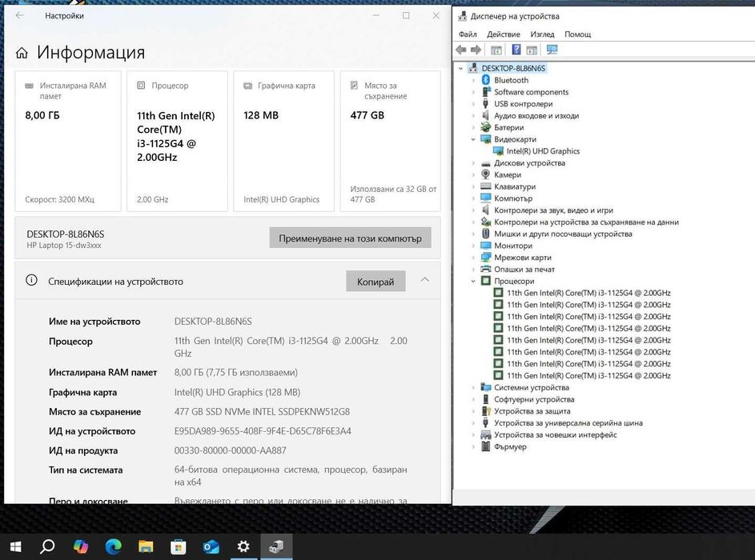Click the Процесор summary card
755x560 pixels.
[177, 141]
